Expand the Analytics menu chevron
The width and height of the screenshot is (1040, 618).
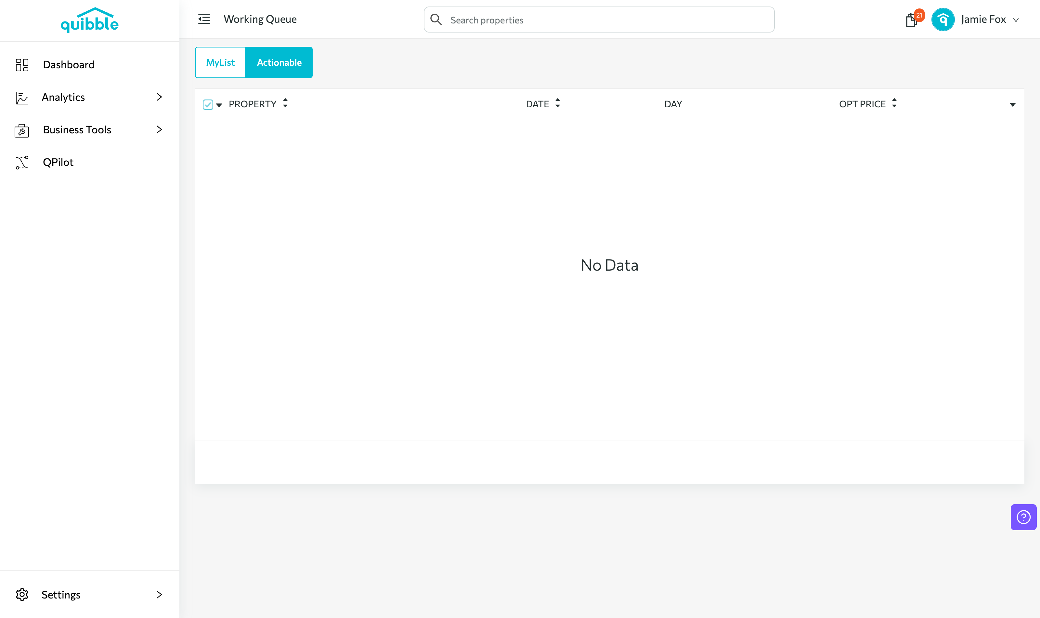tap(159, 97)
